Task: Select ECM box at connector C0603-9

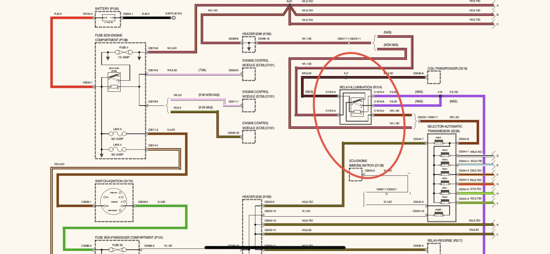Action: click(x=249, y=74)
